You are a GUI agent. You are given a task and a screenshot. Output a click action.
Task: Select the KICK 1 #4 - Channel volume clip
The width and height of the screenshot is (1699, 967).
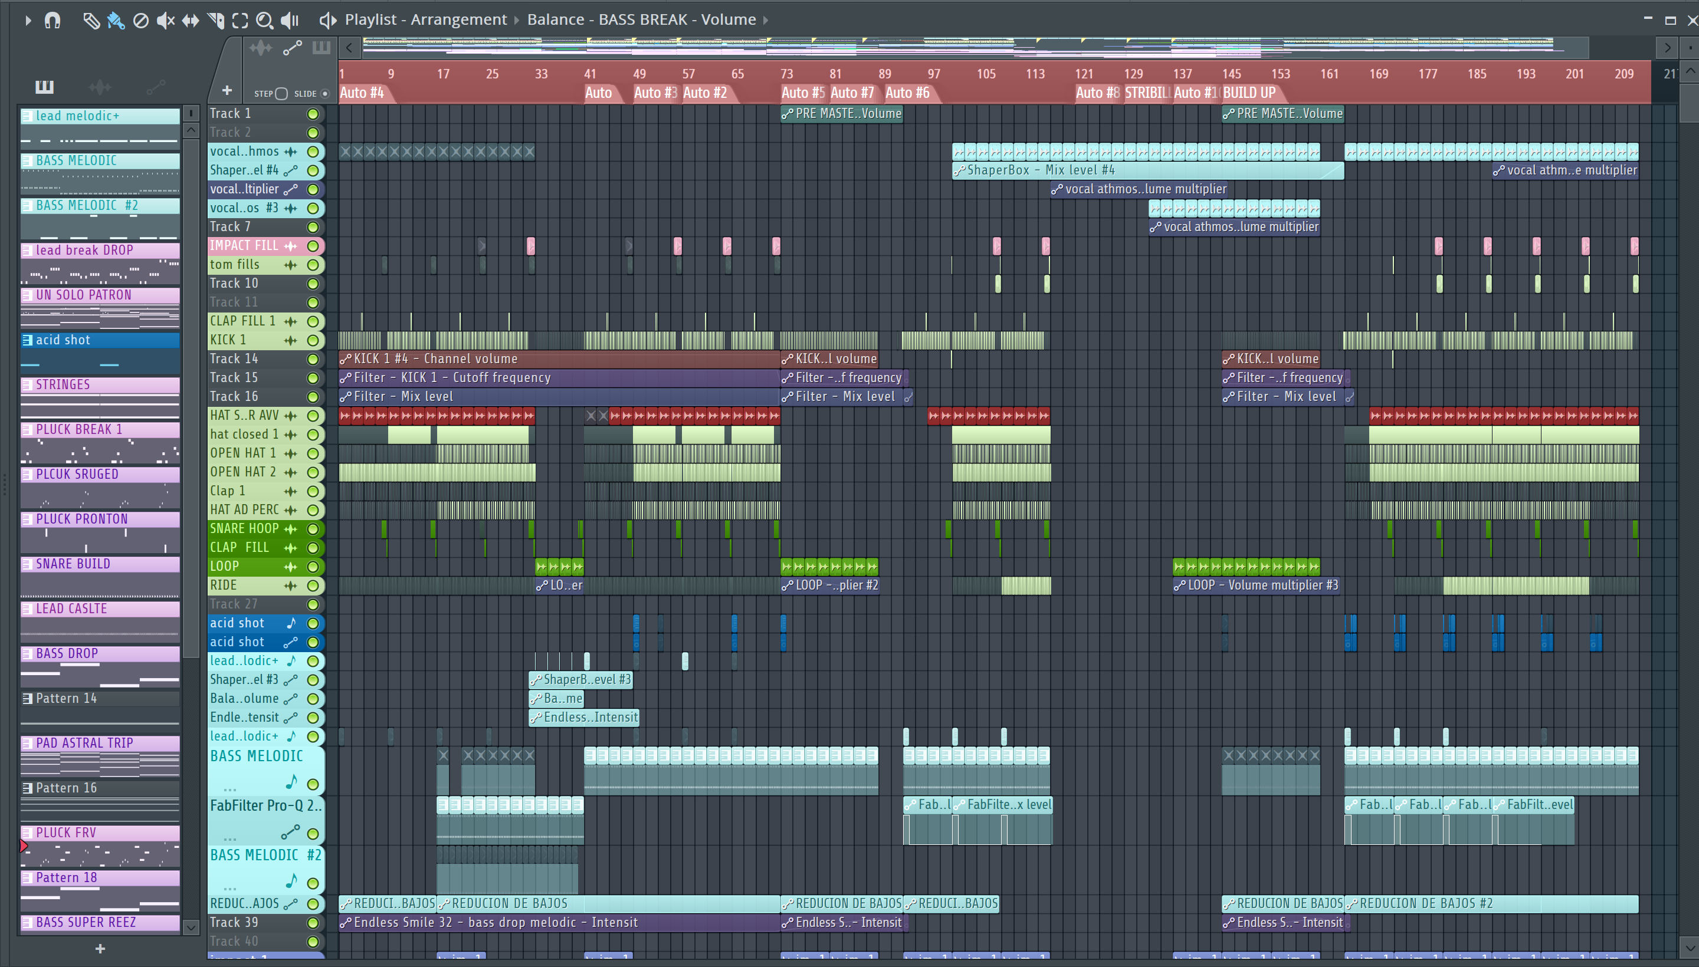click(x=559, y=358)
